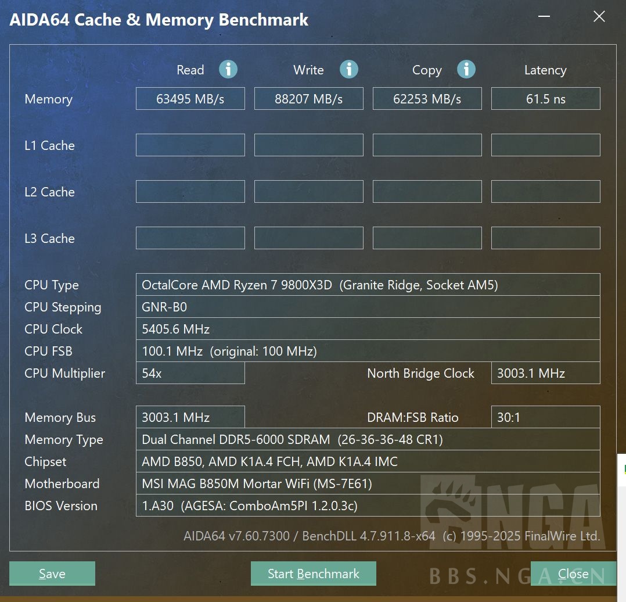Click the CPU Multiplier 54x field
This screenshot has height=602, width=626.
pos(190,373)
